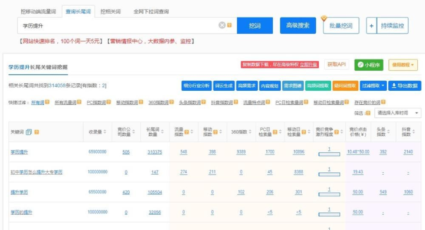Open 细分行业分析 button
Viewport: 425px width, 230px height.
[197, 86]
